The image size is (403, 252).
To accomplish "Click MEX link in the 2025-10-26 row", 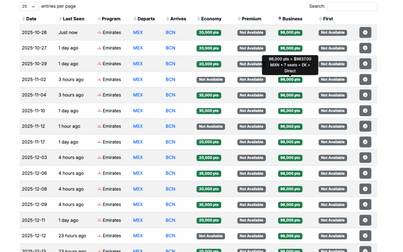I will pos(138,33).
